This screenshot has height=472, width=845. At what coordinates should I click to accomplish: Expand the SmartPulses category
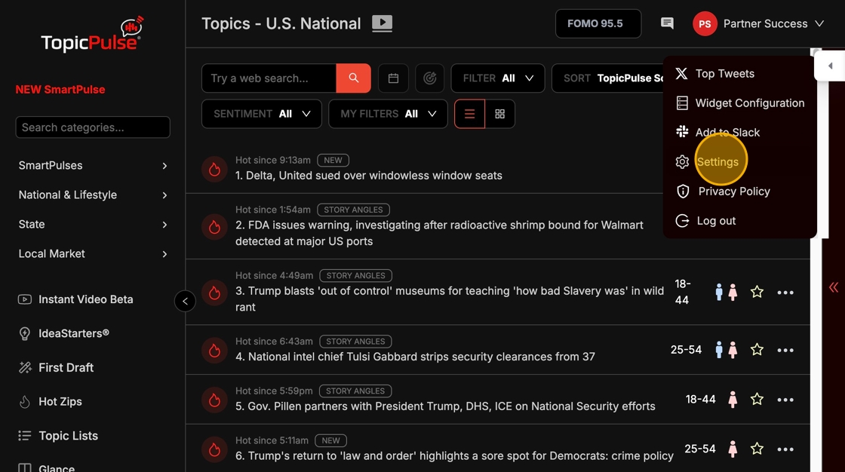click(x=93, y=165)
